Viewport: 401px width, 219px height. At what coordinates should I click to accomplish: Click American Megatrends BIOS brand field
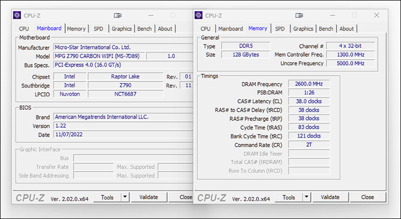123,117
